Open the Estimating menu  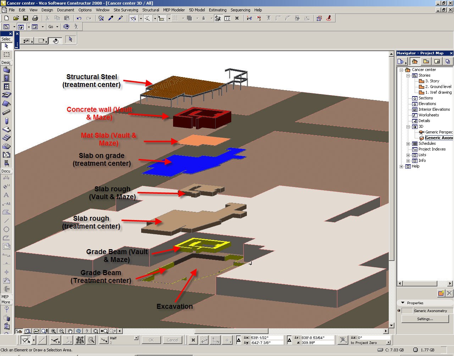point(217,10)
